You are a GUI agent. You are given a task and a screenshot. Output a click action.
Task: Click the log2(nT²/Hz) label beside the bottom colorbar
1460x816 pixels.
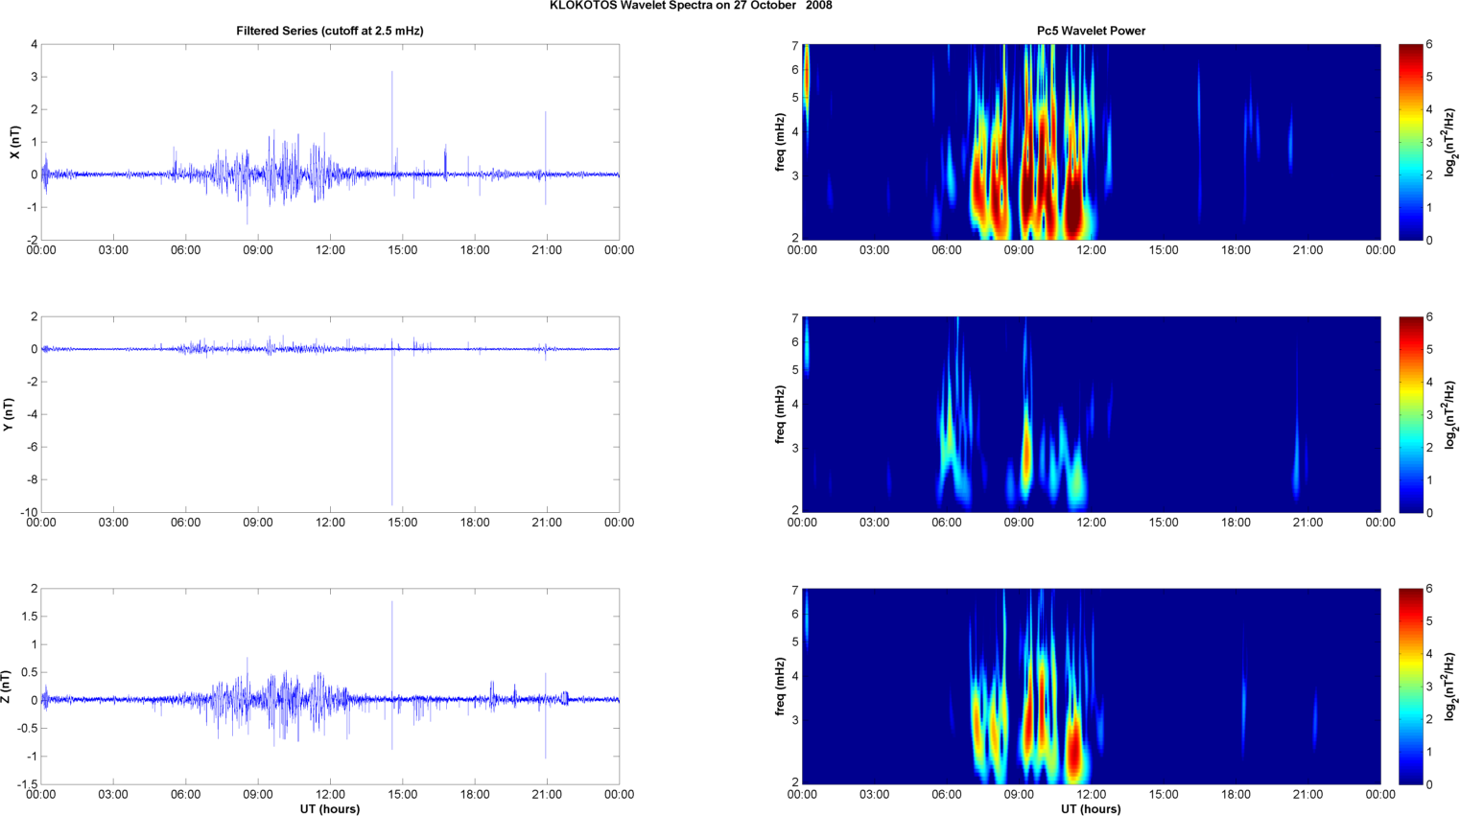tap(1452, 687)
